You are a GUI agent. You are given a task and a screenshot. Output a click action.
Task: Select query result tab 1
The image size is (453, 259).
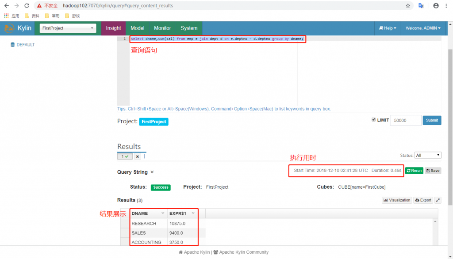pos(125,156)
